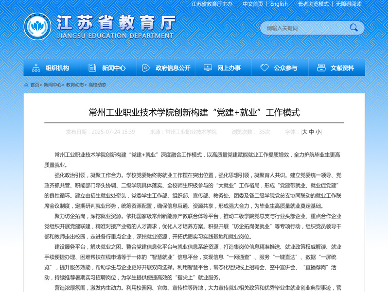Image resolution: width=388 pixels, height=292 pixels.
Task: Open the 无障碍阅读 accessibility reading link
Action: point(349,4)
